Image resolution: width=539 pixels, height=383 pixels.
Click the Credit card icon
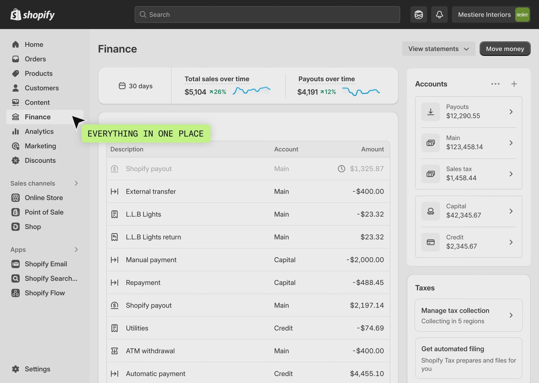coord(430,242)
